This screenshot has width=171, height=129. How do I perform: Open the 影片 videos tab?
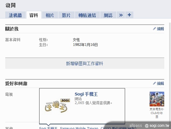point(66,15)
